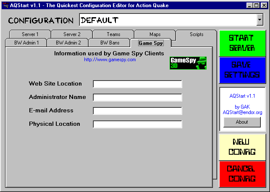The width and height of the screenshot is (270, 192).
Task: Switch to the Server 2 tab
Action: [72, 34]
